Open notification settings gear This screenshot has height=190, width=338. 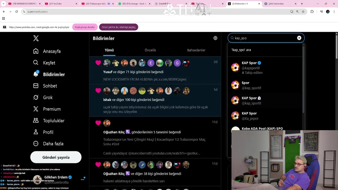coord(215,38)
